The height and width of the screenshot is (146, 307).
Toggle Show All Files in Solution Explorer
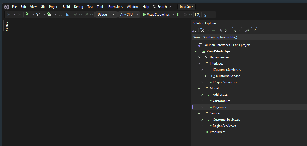(227, 30)
